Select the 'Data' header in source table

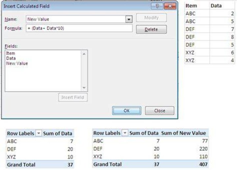pos(216,6)
